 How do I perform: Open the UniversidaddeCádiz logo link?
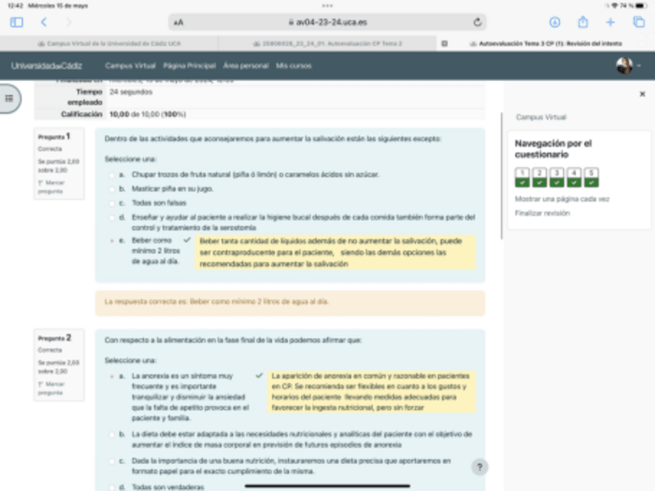(46, 66)
